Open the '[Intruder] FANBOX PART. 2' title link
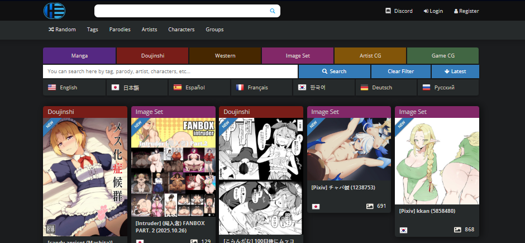Screen dimensions: 525x243 coord(170,227)
